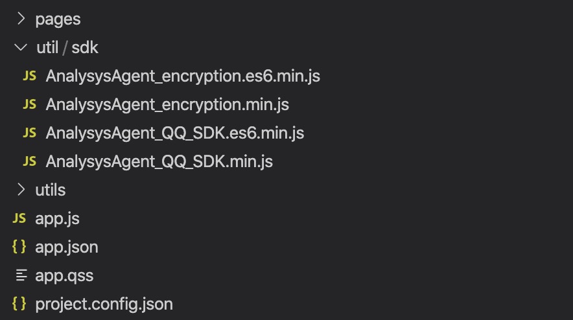The image size is (573, 320).
Task: Click the text lines icon beside app.qss
Action: click(x=21, y=275)
